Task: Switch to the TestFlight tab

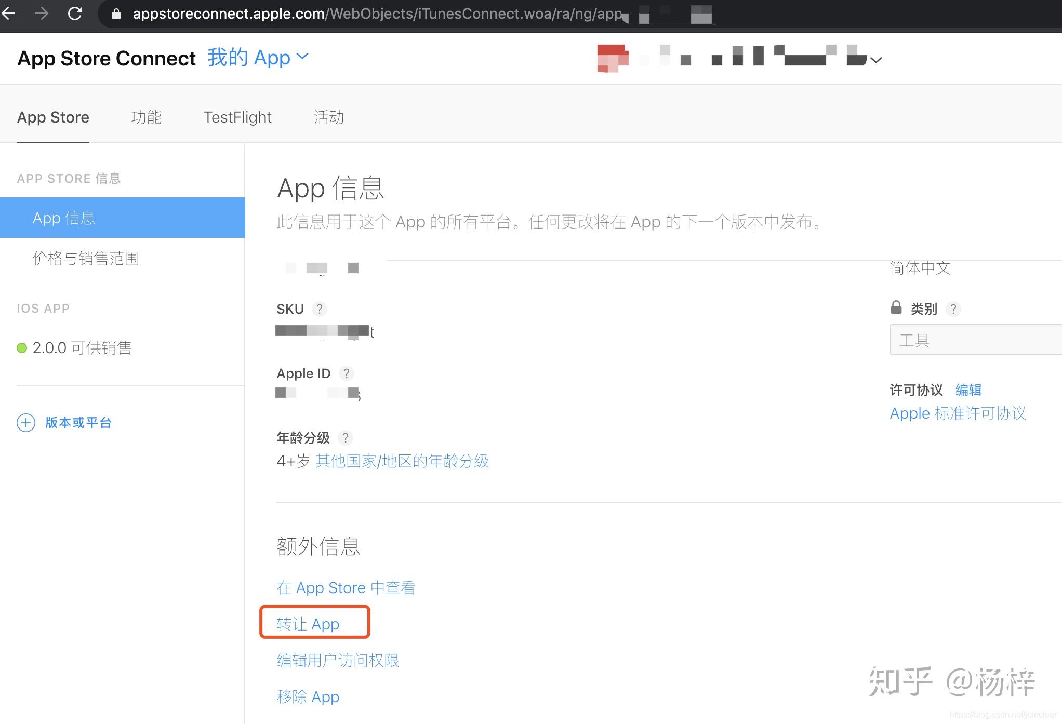Action: click(x=237, y=117)
